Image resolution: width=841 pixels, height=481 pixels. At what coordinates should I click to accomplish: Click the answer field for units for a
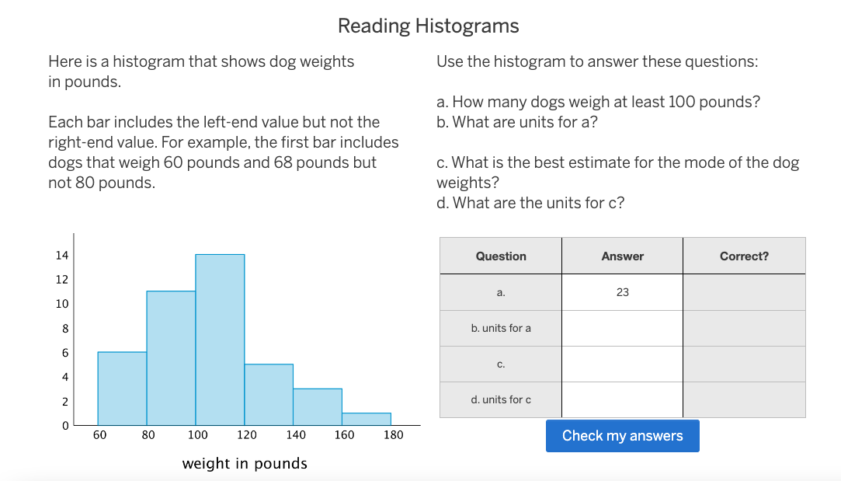pos(621,328)
